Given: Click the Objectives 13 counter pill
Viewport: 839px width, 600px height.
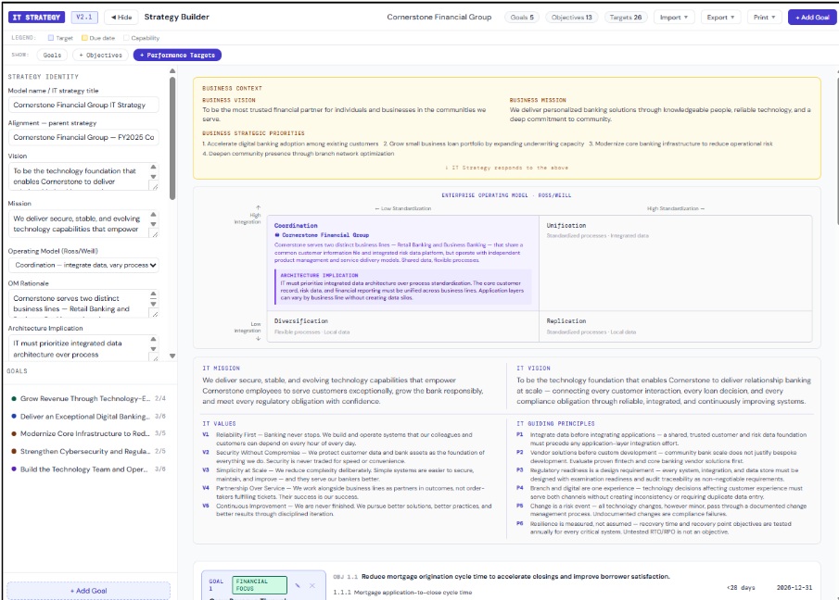Looking at the screenshot, I should [x=571, y=17].
